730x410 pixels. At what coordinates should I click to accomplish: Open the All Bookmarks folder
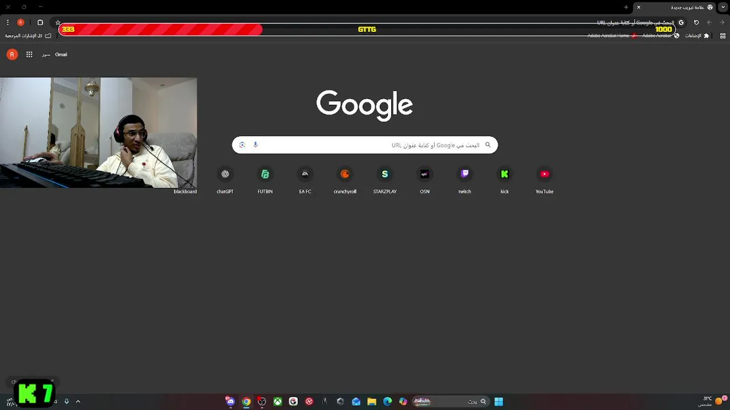pos(28,35)
